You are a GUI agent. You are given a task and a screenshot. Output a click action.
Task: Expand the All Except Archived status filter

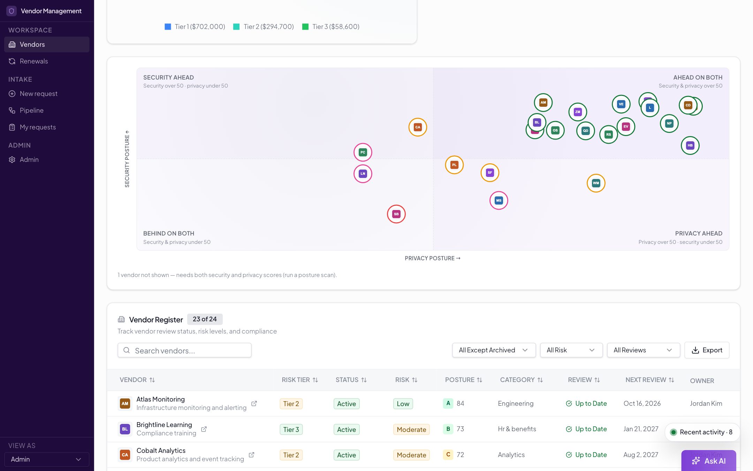[x=494, y=350]
